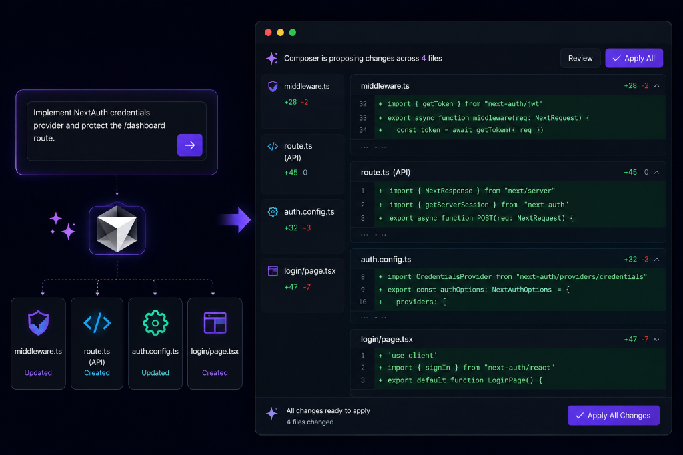
Task: Click the gear icon on auth.config.ts card
Action: 155,323
